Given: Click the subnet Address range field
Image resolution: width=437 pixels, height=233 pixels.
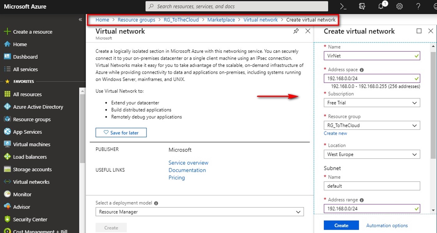Looking at the screenshot, I should tap(372, 209).
